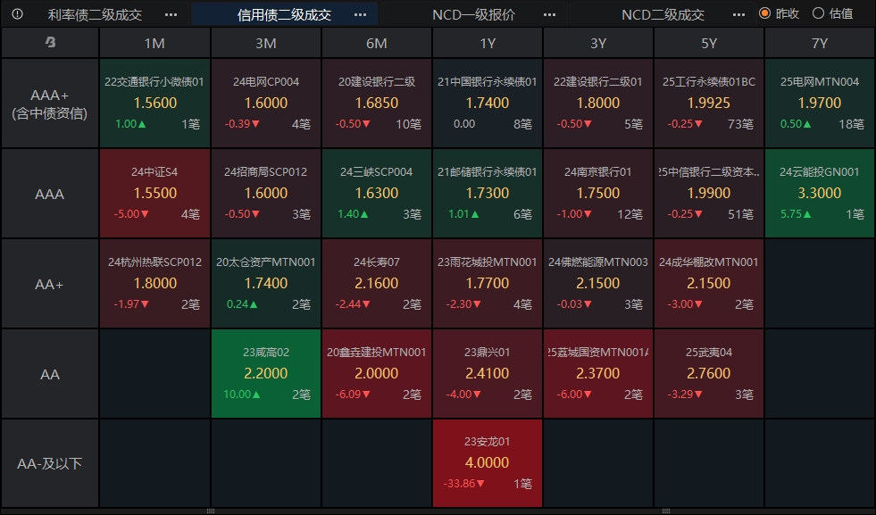Select the AA-及以下 rating row label
Viewport: 876px width, 515px height.
coord(50,463)
